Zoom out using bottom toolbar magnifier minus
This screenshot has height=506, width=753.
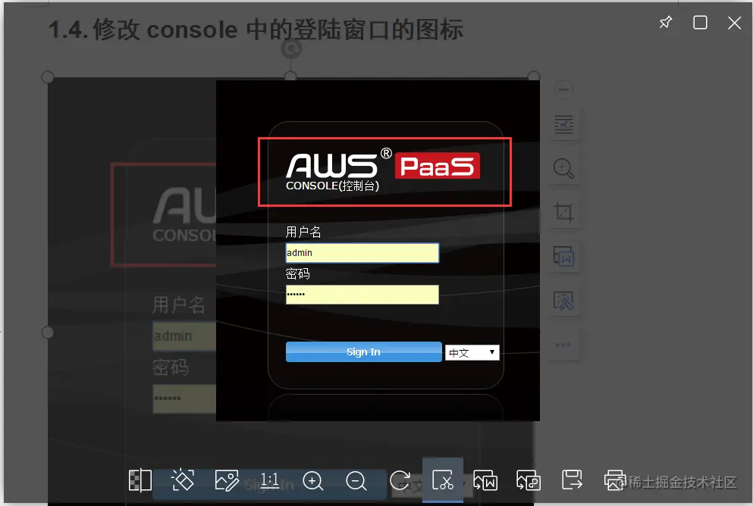tap(356, 480)
